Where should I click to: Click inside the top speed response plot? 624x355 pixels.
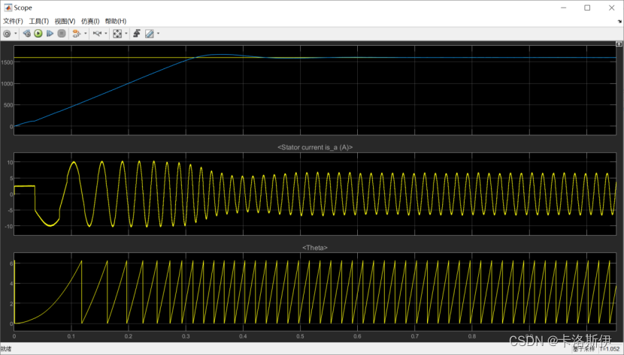315,90
